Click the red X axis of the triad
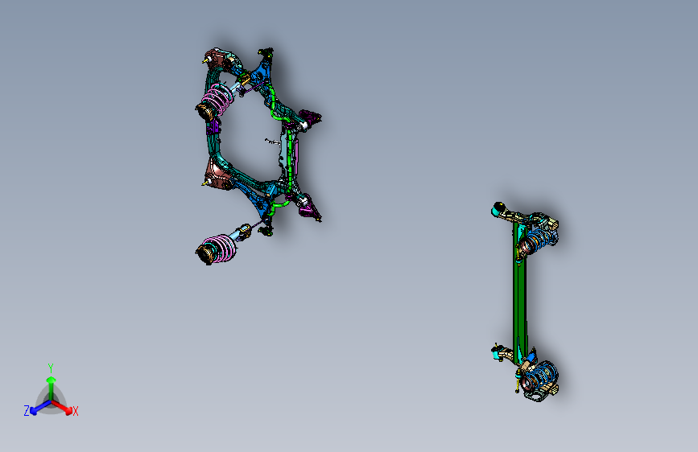 click(x=63, y=407)
